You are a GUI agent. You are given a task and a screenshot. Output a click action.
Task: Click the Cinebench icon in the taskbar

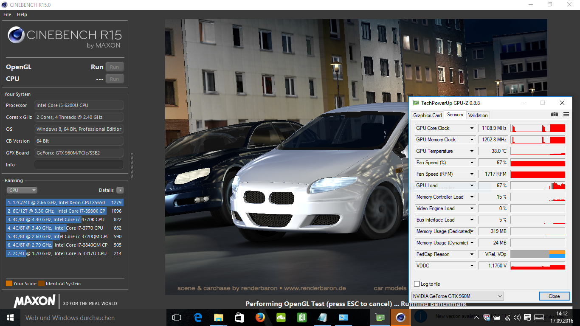coord(400,318)
